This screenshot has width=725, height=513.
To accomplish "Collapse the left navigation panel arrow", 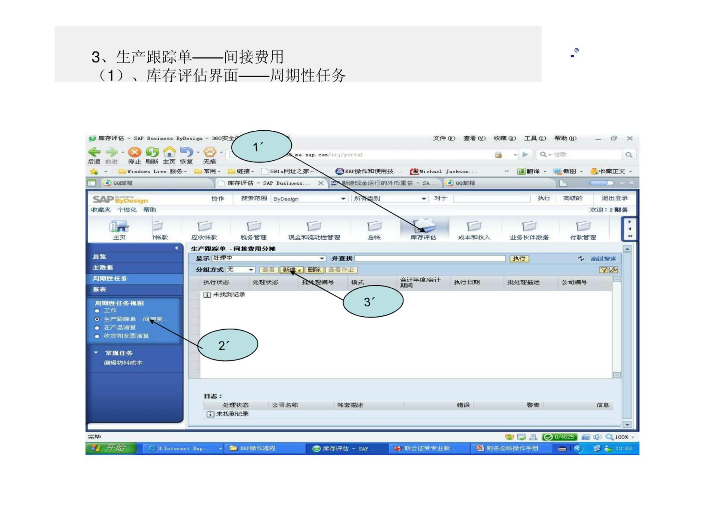I will click(x=176, y=248).
